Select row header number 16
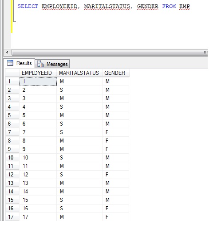Screen dimensions: 209x233 [x=12, y=208]
